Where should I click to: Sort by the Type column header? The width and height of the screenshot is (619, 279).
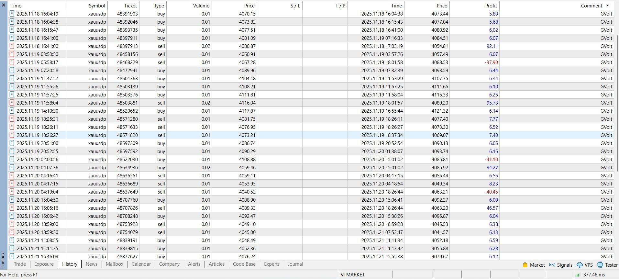153,6
